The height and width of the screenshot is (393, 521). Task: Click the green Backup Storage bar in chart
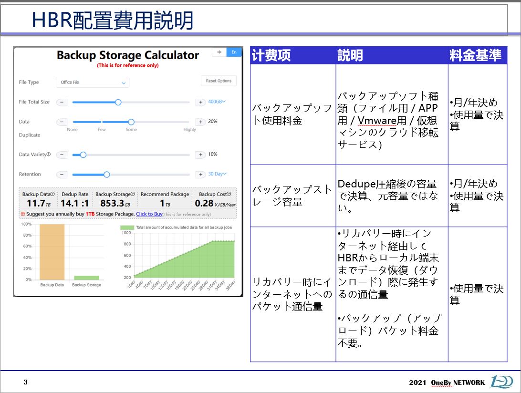[x=86, y=278]
